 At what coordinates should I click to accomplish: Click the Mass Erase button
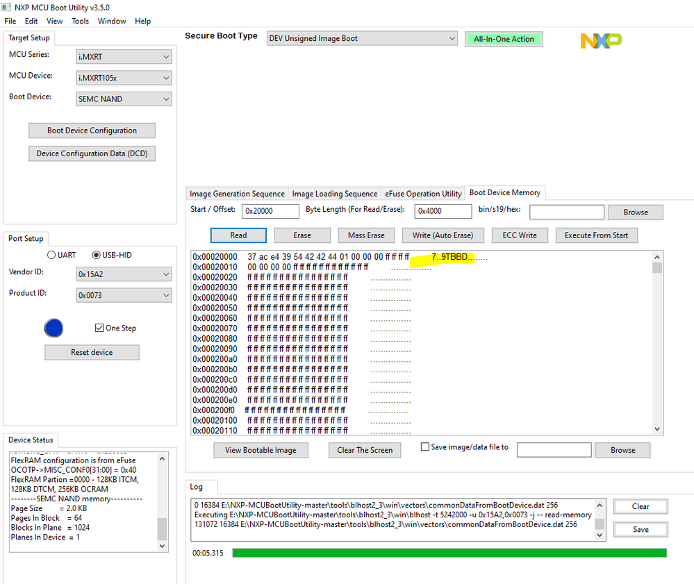[x=367, y=235]
